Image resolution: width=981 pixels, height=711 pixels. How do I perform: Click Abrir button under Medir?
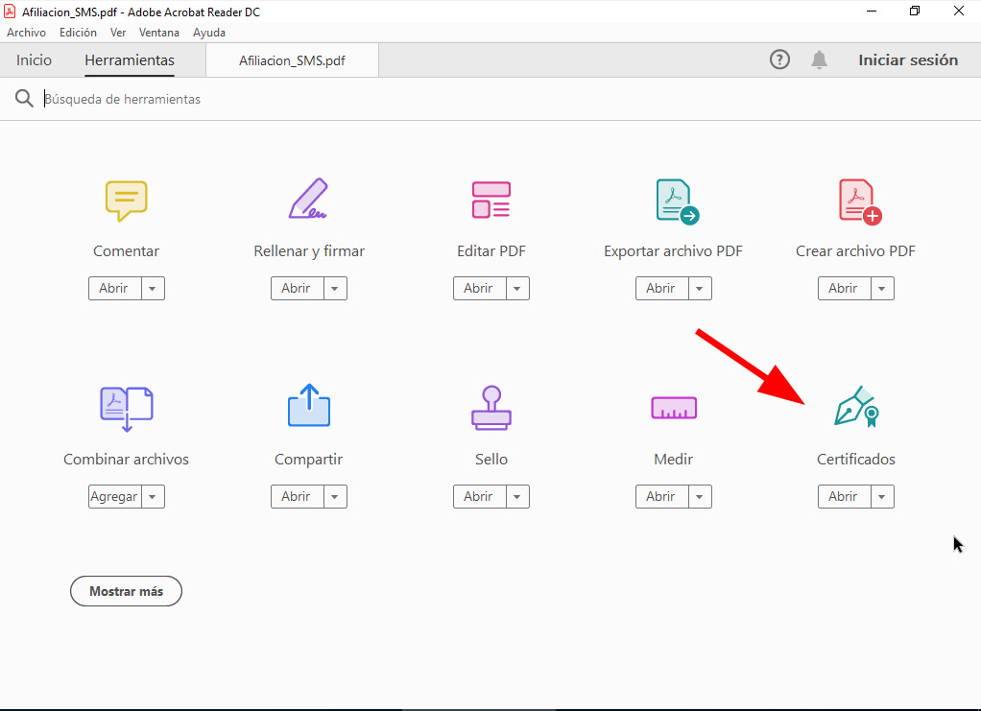[x=662, y=496]
